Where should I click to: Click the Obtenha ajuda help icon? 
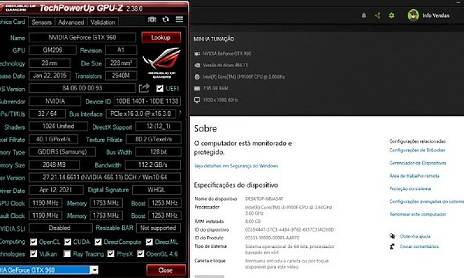click(x=392, y=236)
